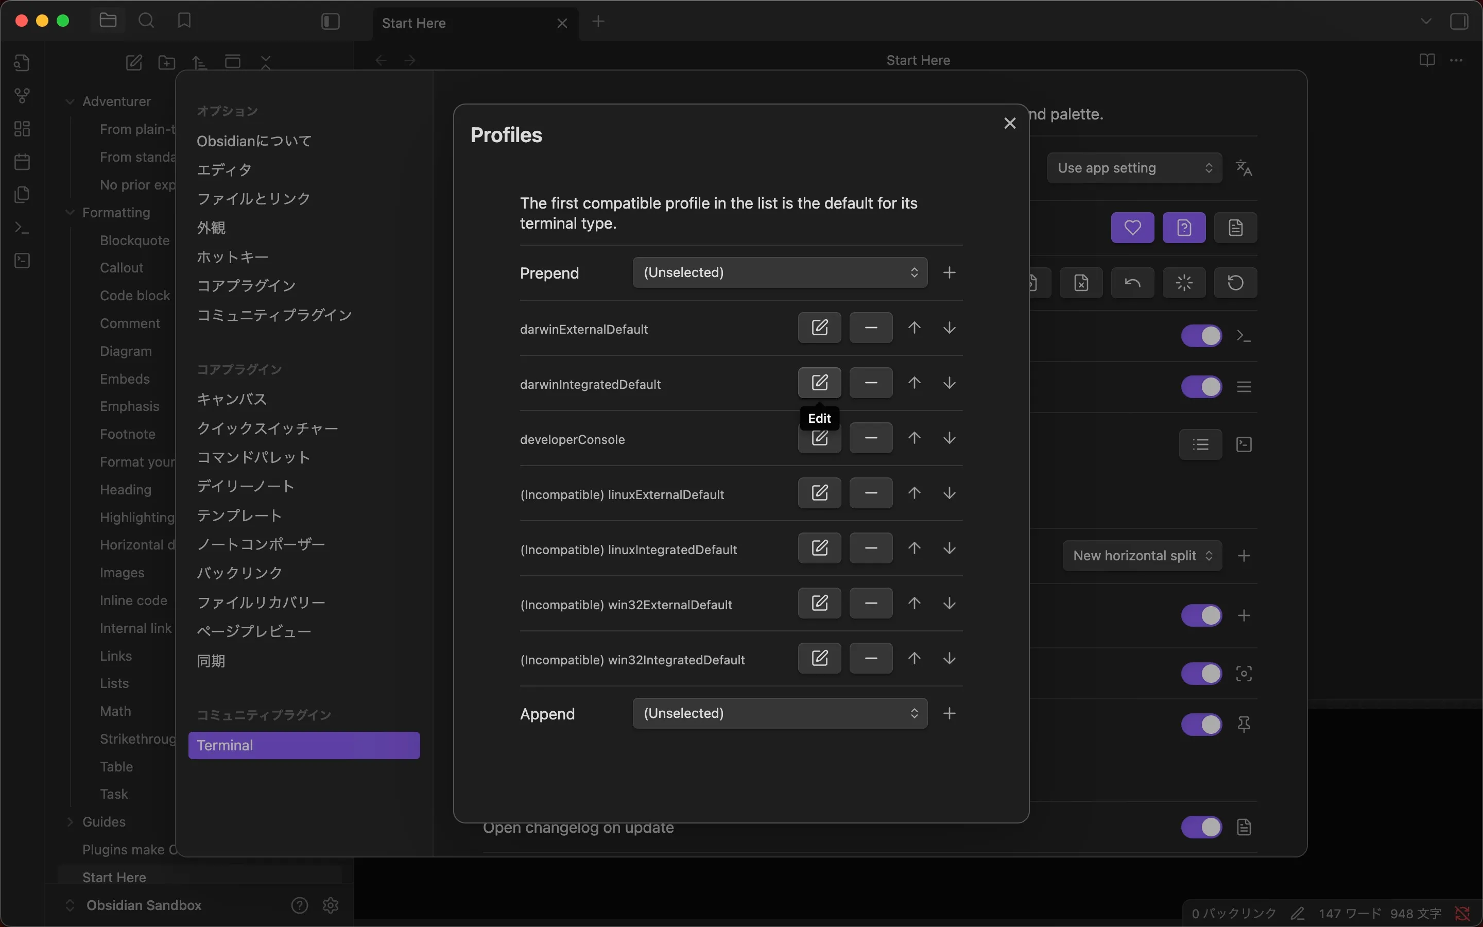Collapse the Formatting folder
This screenshot has height=927, width=1483.
coord(70,213)
